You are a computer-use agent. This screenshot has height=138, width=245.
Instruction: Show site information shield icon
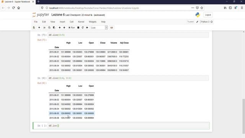tap(42, 8)
